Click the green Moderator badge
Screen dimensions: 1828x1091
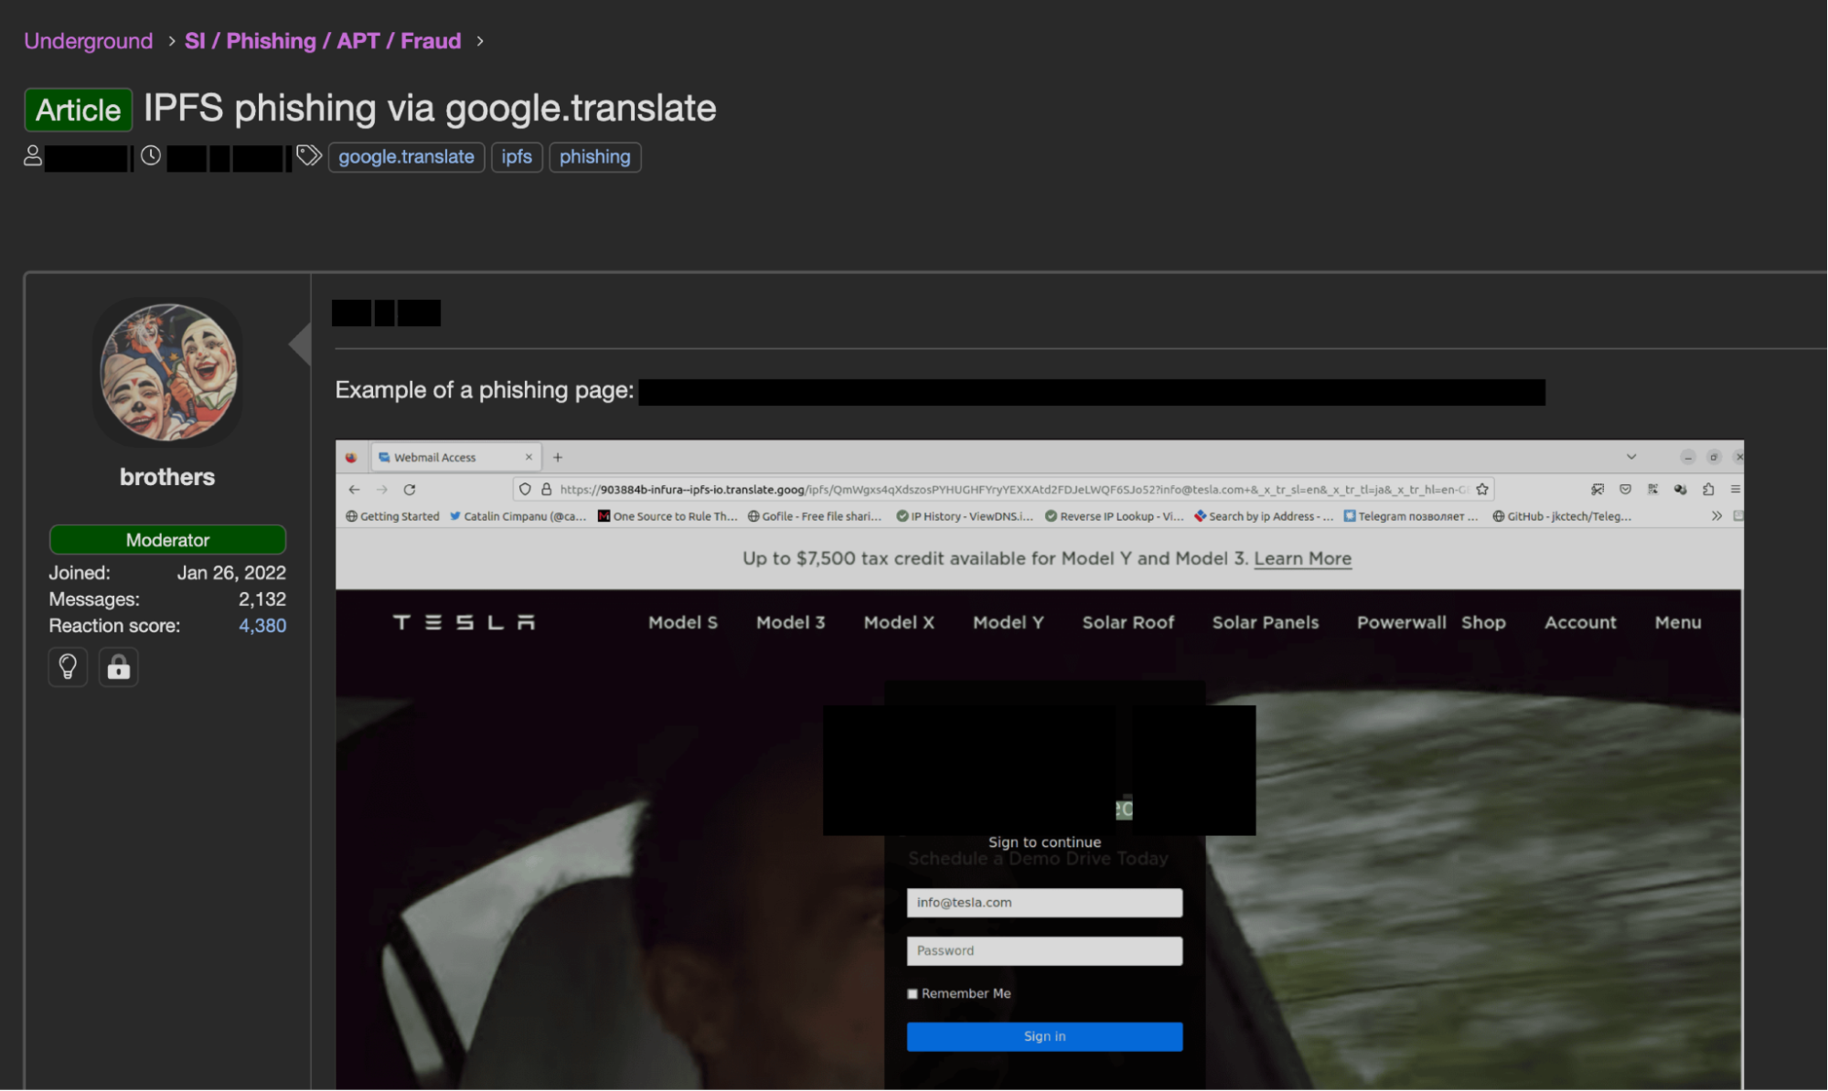(167, 540)
